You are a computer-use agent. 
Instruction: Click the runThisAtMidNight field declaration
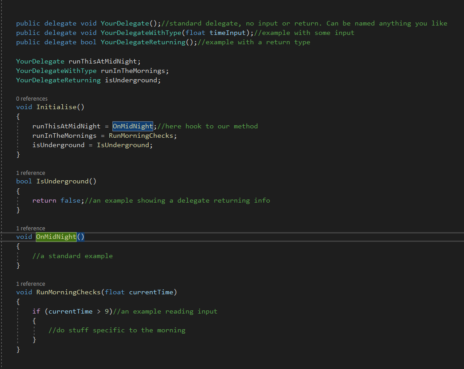pyautogui.click(x=103, y=61)
